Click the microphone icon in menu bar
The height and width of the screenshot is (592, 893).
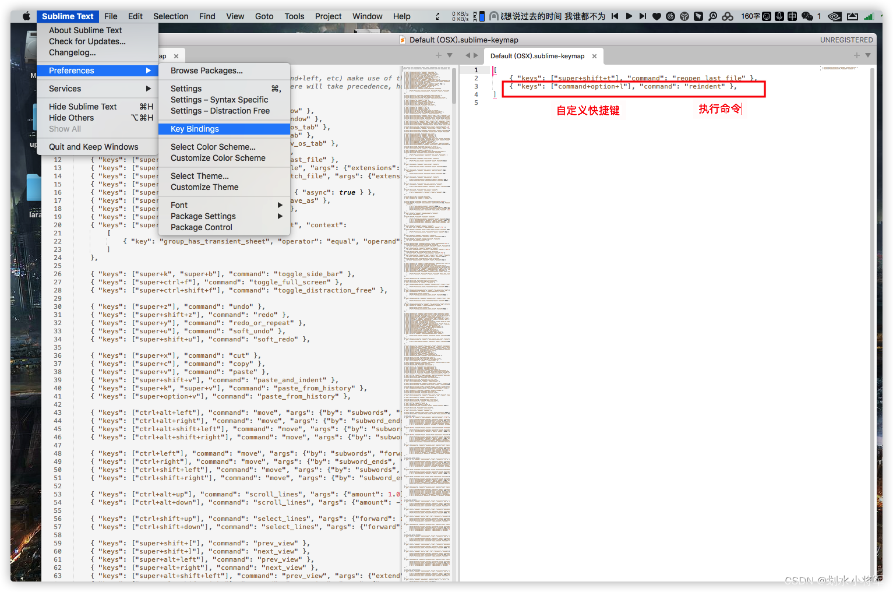pos(779,16)
